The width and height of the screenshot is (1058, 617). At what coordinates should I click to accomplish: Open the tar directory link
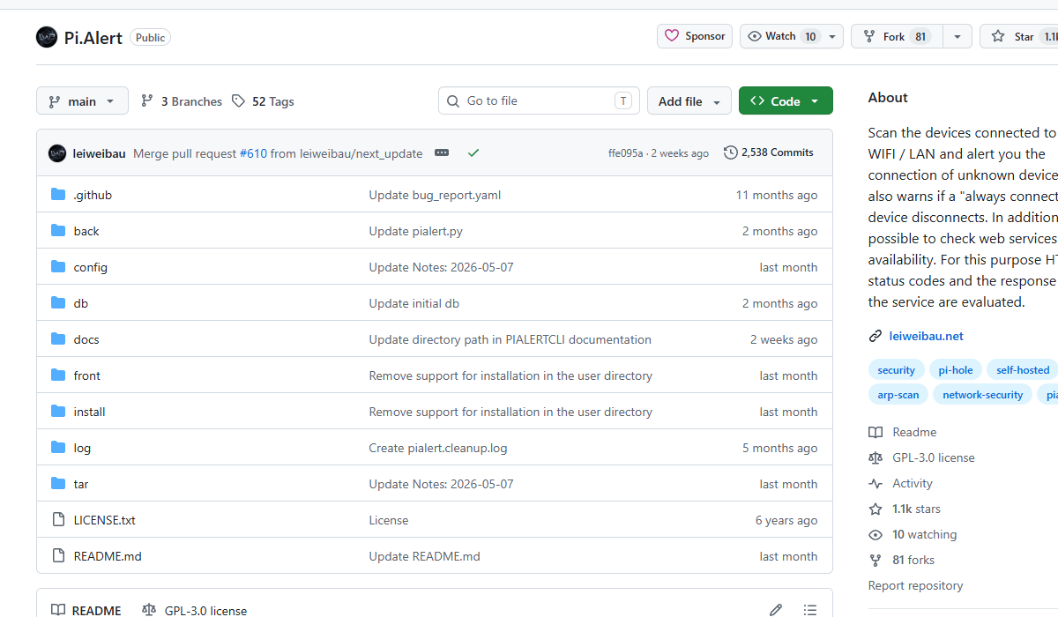point(81,484)
